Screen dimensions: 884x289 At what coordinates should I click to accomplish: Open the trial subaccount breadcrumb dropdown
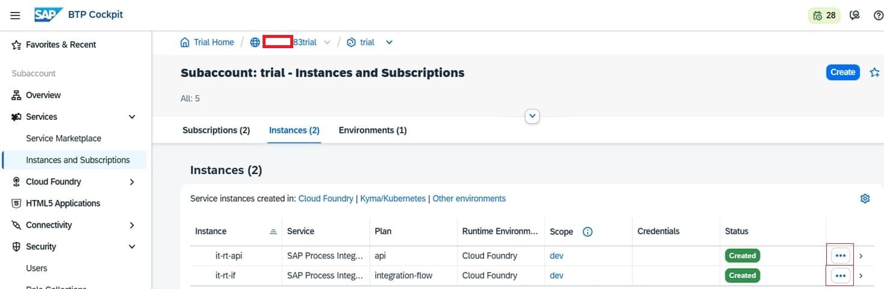(x=389, y=42)
